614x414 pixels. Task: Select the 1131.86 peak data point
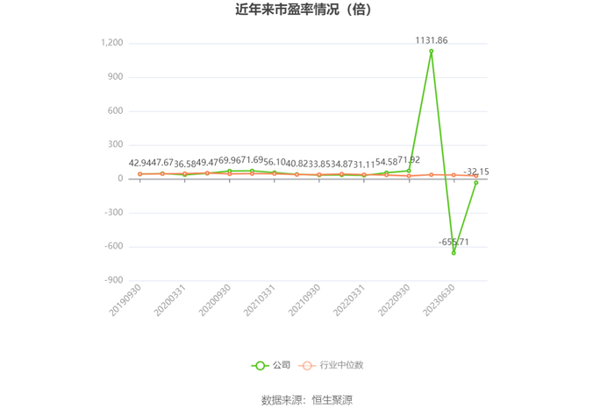pos(432,51)
